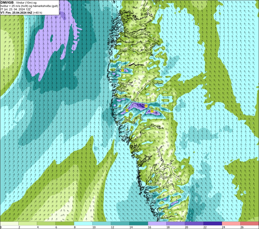Image resolution: width=259 pixels, height=229 pixels.
Task: Click the scale tick label 20
Action: tap(186, 227)
